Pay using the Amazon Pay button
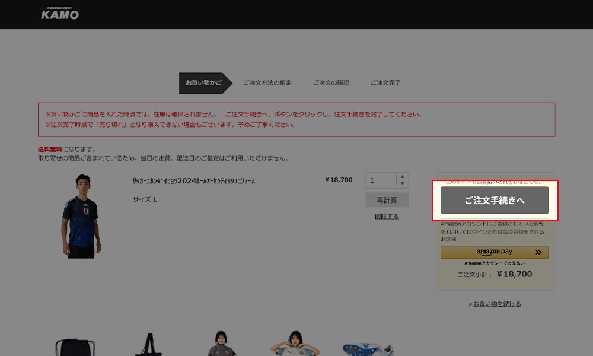593x356 pixels. pyautogui.click(x=494, y=252)
